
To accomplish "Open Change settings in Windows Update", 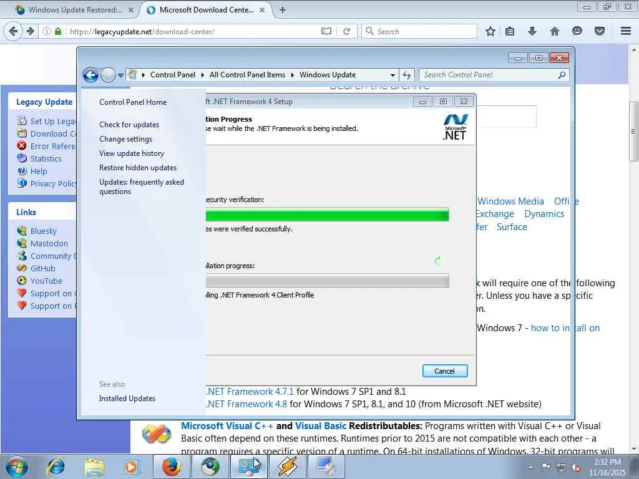I will (125, 139).
